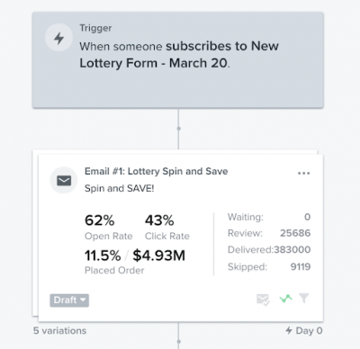360x349 pixels.
Task: Click the Draft dropdown arrow
Action: coord(83,300)
